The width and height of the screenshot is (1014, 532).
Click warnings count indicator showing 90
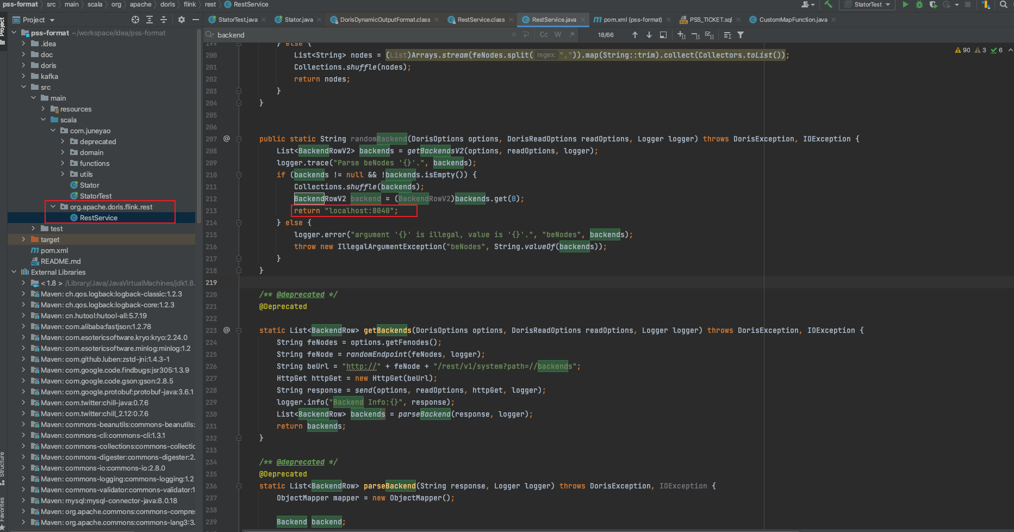[x=963, y=50]
